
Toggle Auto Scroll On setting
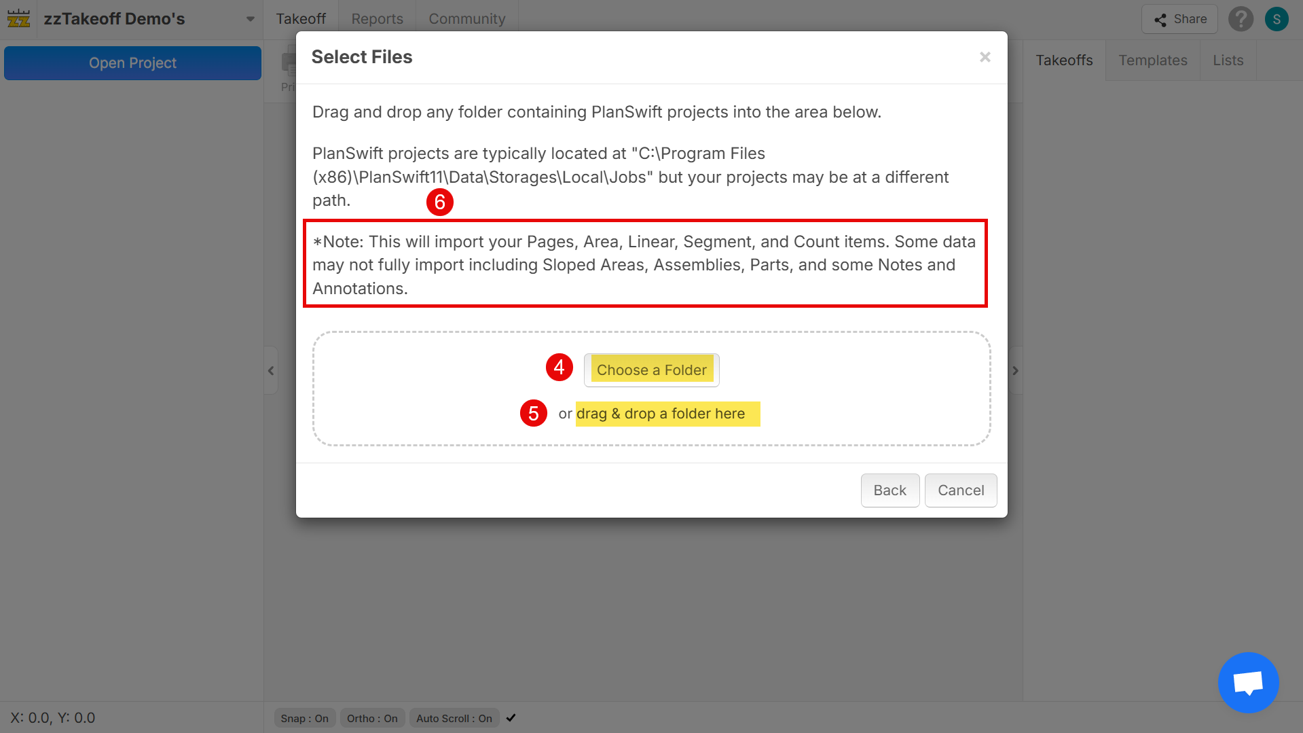point(454,718)
